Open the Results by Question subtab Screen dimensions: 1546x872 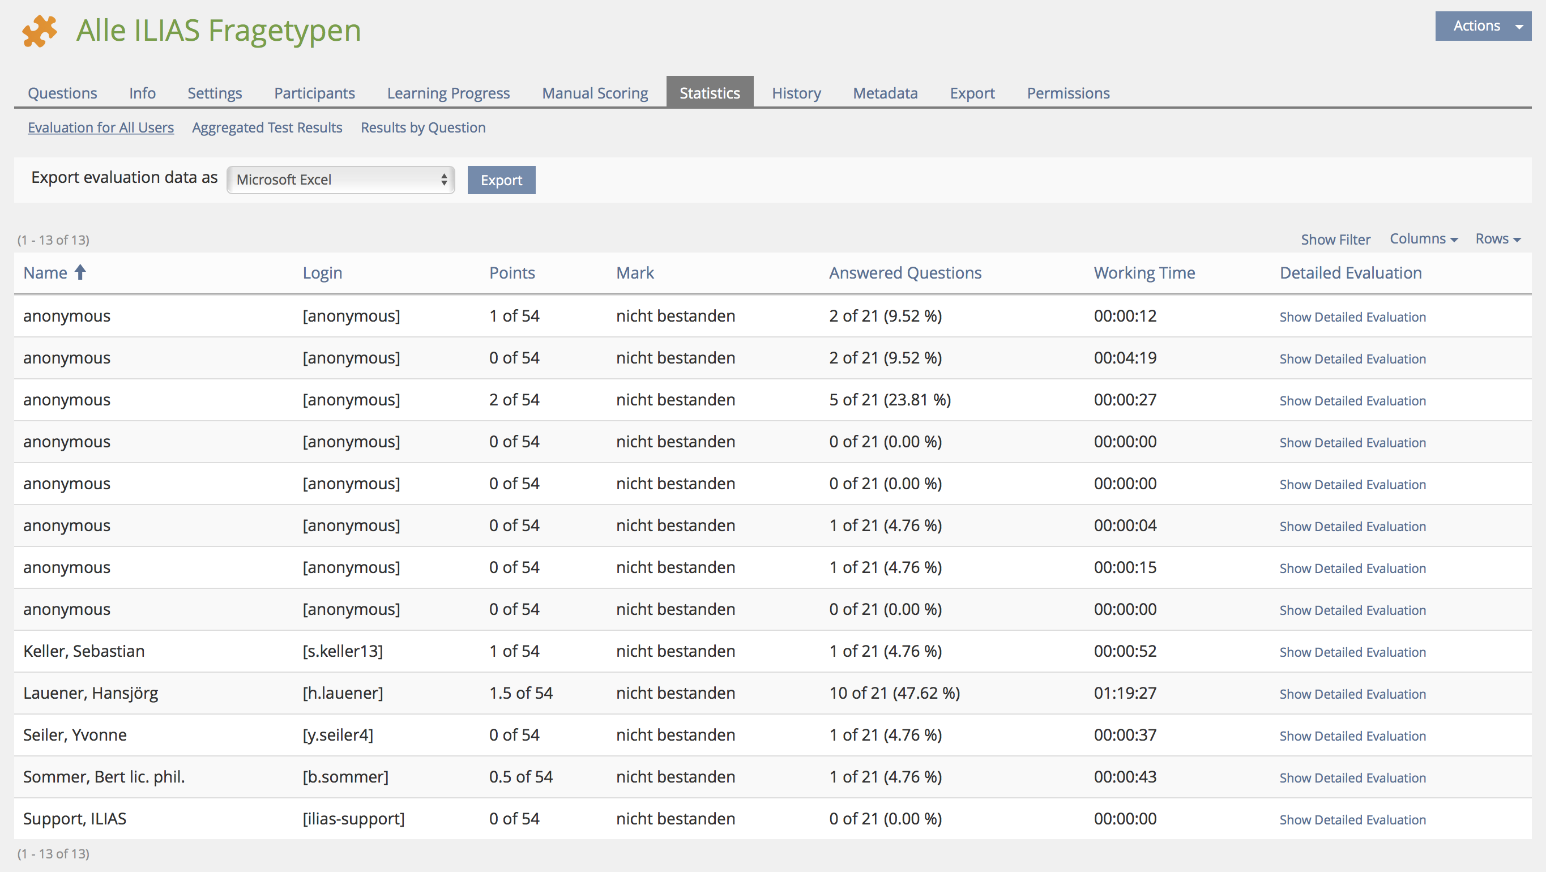422,127
